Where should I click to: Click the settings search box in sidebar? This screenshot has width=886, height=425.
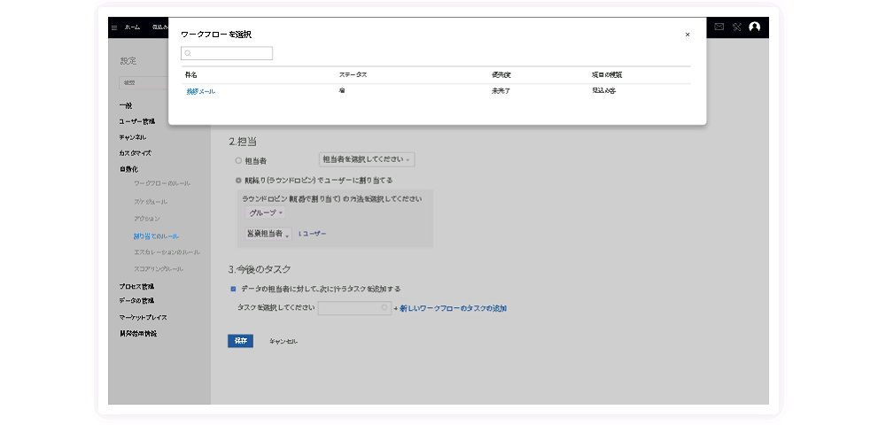144,83
